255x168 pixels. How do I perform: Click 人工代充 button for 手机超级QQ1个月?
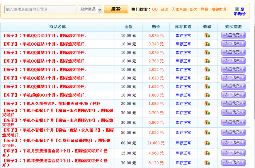point(234,95)
